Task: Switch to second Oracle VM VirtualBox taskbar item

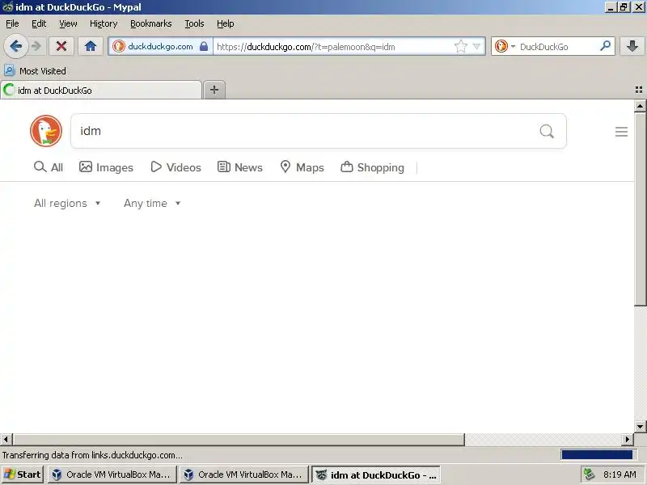Action: coord(244,474)
